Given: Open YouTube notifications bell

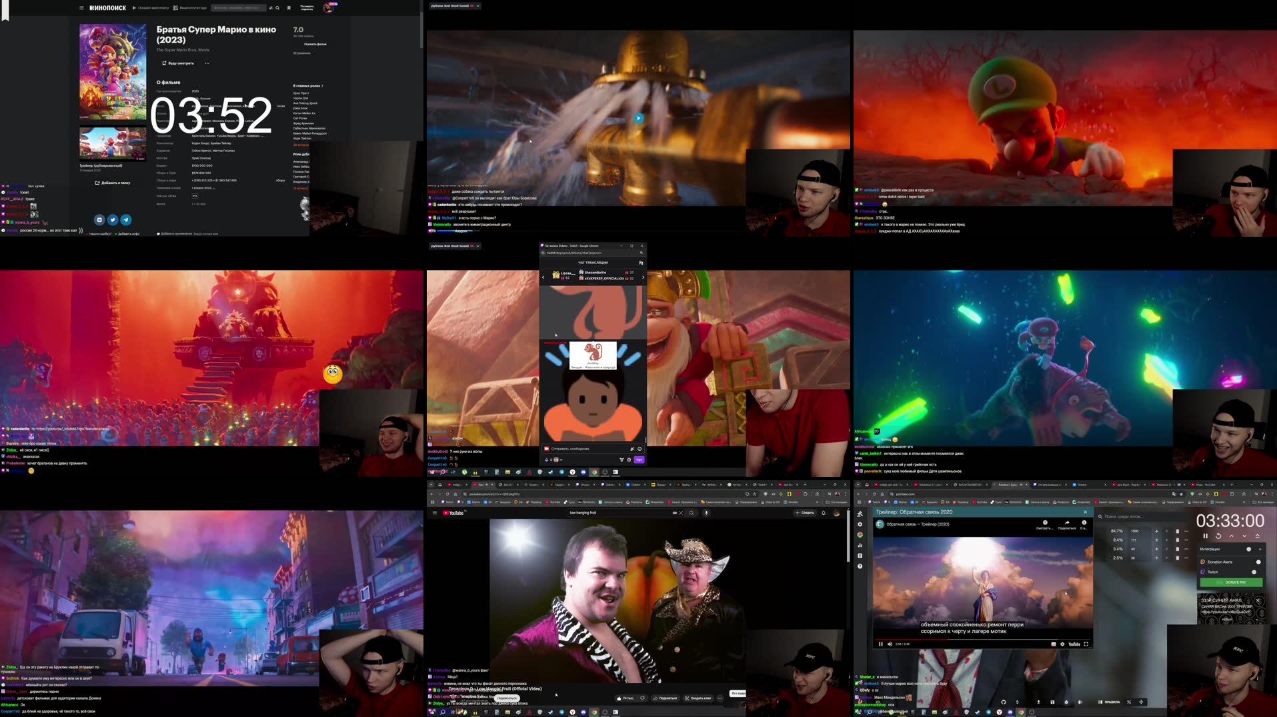Looking at the screenshot, I should (824, 513).
